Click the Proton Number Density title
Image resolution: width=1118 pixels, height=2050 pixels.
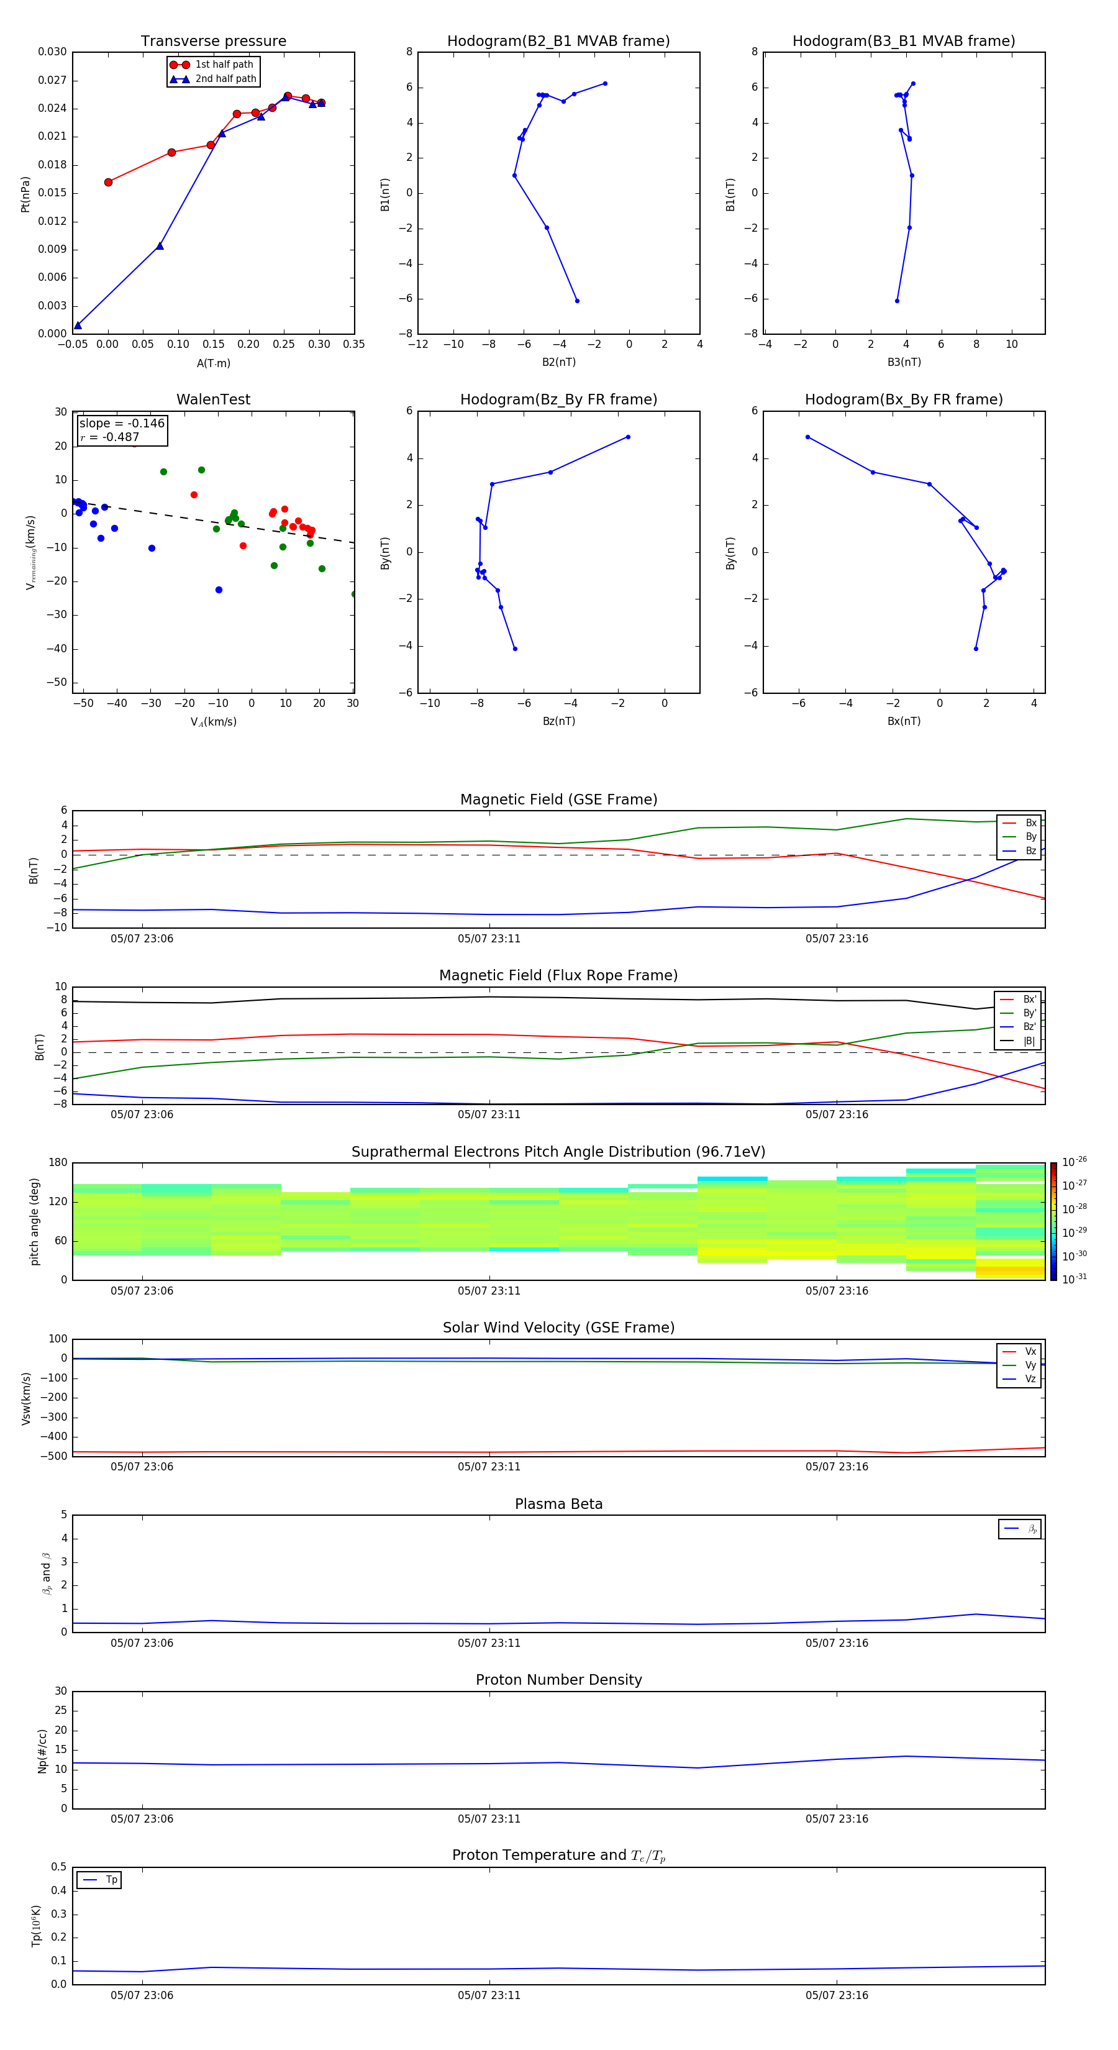558,1680
